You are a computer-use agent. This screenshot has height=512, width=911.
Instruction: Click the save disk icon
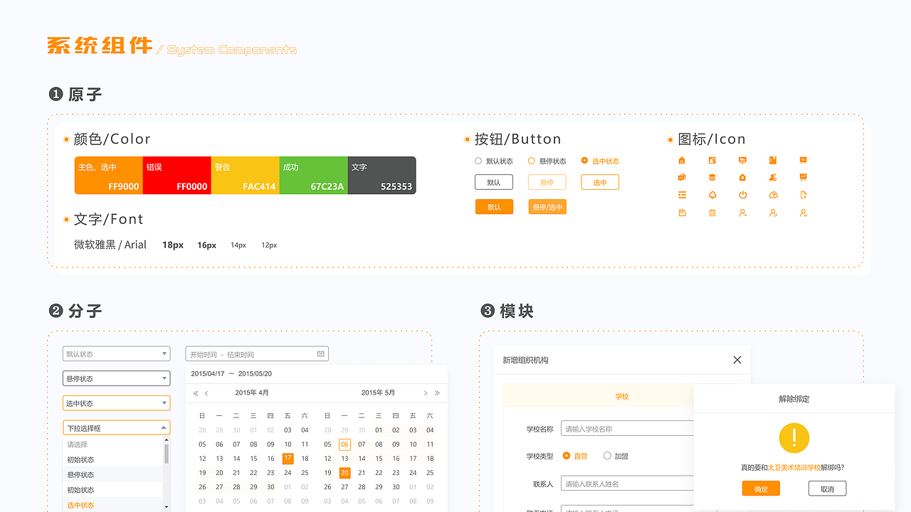click(x=682, y=213)
